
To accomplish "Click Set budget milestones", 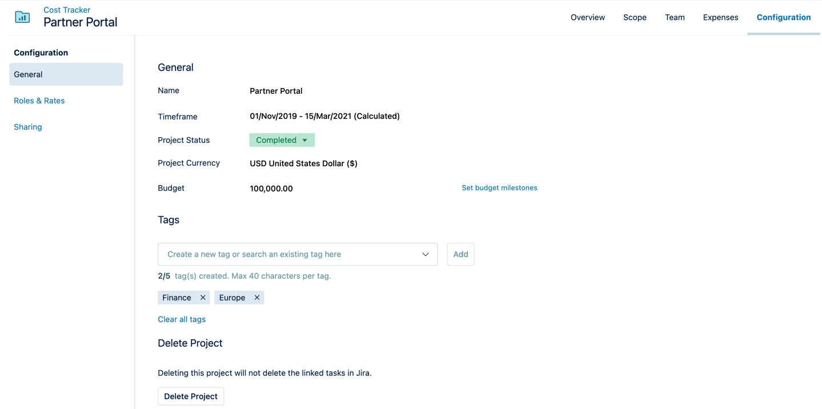I will tap(499, 187).
